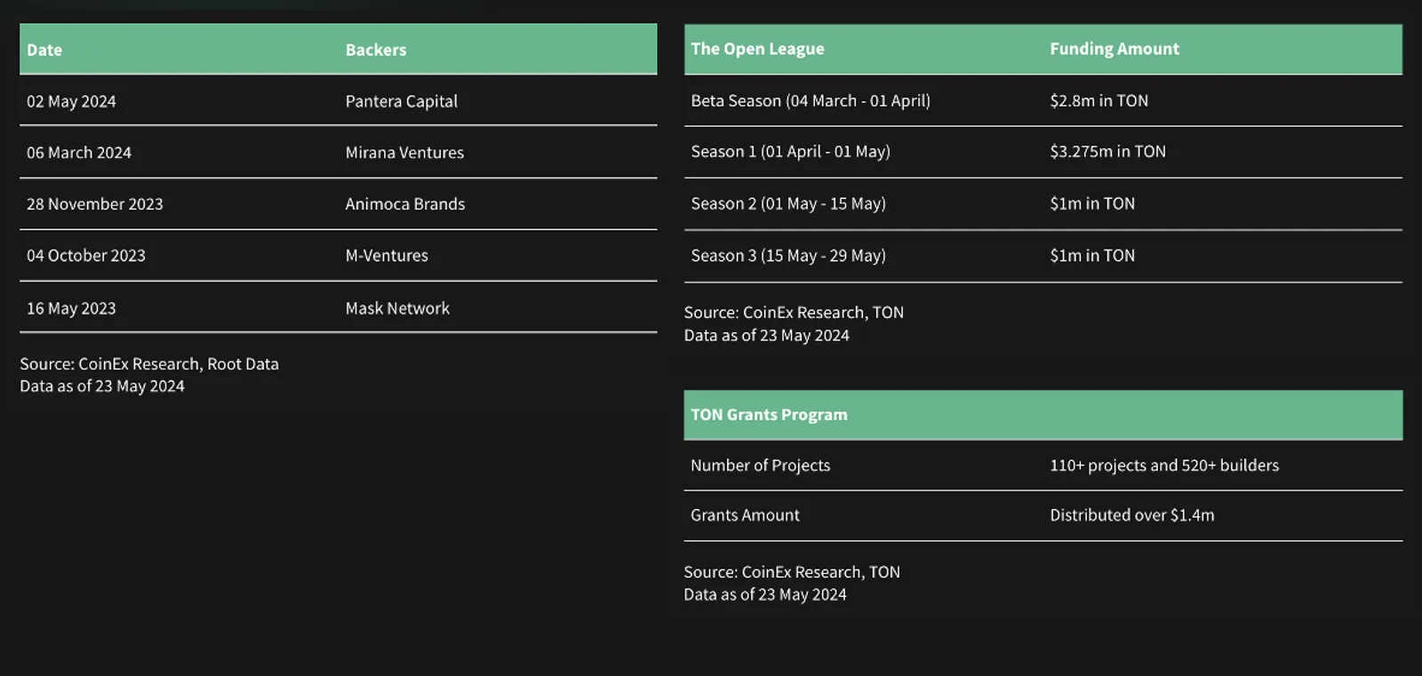
Task: Click Season 3 (15 May - 29 May)
Action: [788, 256]
